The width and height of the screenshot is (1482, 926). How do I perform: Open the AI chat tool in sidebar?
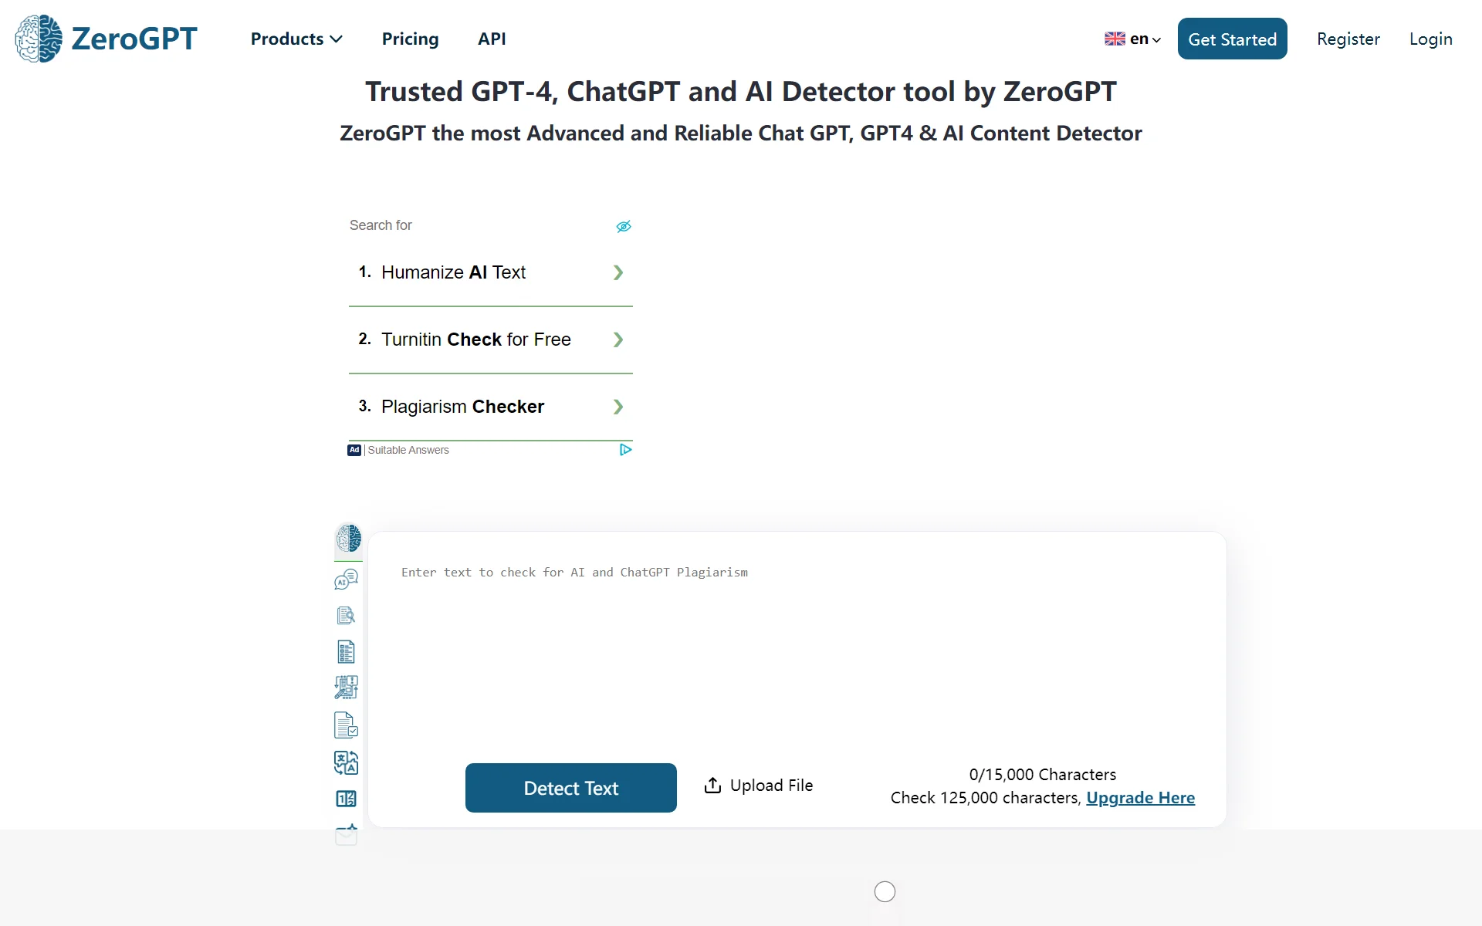coord(346,579)
